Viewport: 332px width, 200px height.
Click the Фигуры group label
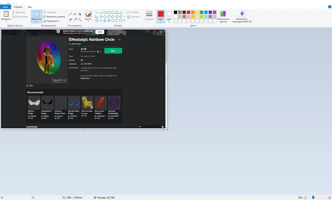[x=118, y=25]
